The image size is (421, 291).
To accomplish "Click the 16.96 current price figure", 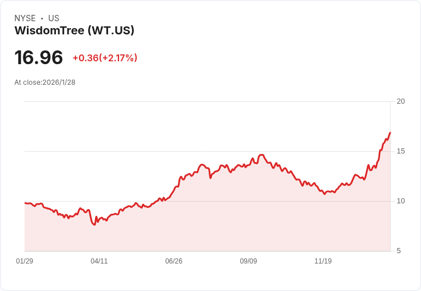I will click(x=39, y=57).
